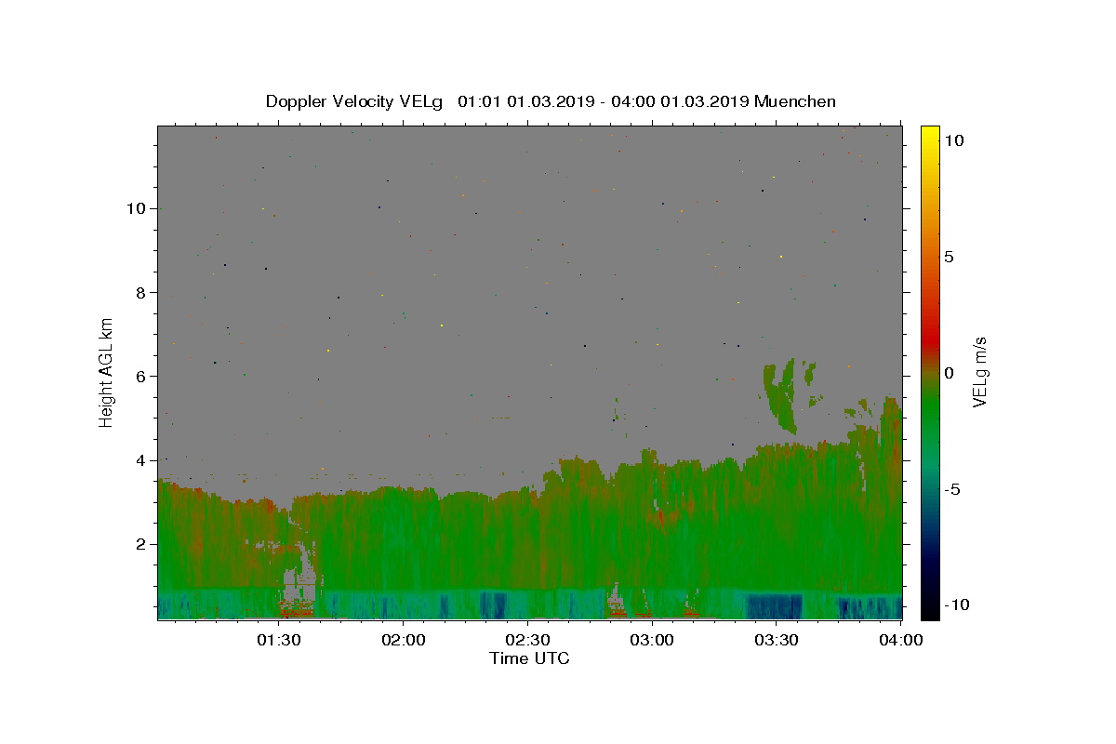Click the 'VELg m/s' colorbar label
The height and width of the screenshot is (744, 1116).
pyautogui.click(x=979, y=371)
